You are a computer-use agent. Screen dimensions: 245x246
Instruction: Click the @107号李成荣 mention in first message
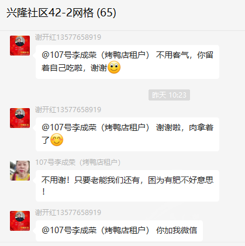[95, 55]
